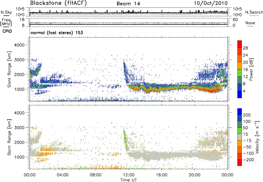Click the bright blue top Velocity color bar swatch
This screenshot has height=182, width=263.
[240, 112]
